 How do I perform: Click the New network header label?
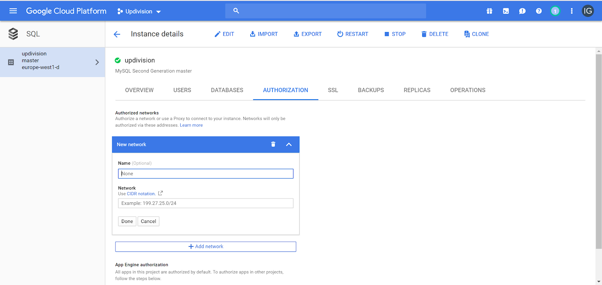point(131,144)
